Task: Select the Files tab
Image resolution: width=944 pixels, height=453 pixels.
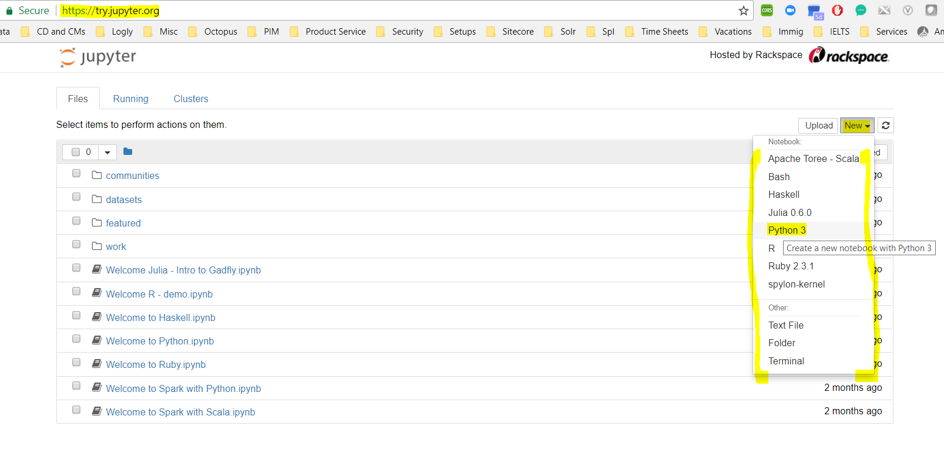Action: (x=78, y=99)
